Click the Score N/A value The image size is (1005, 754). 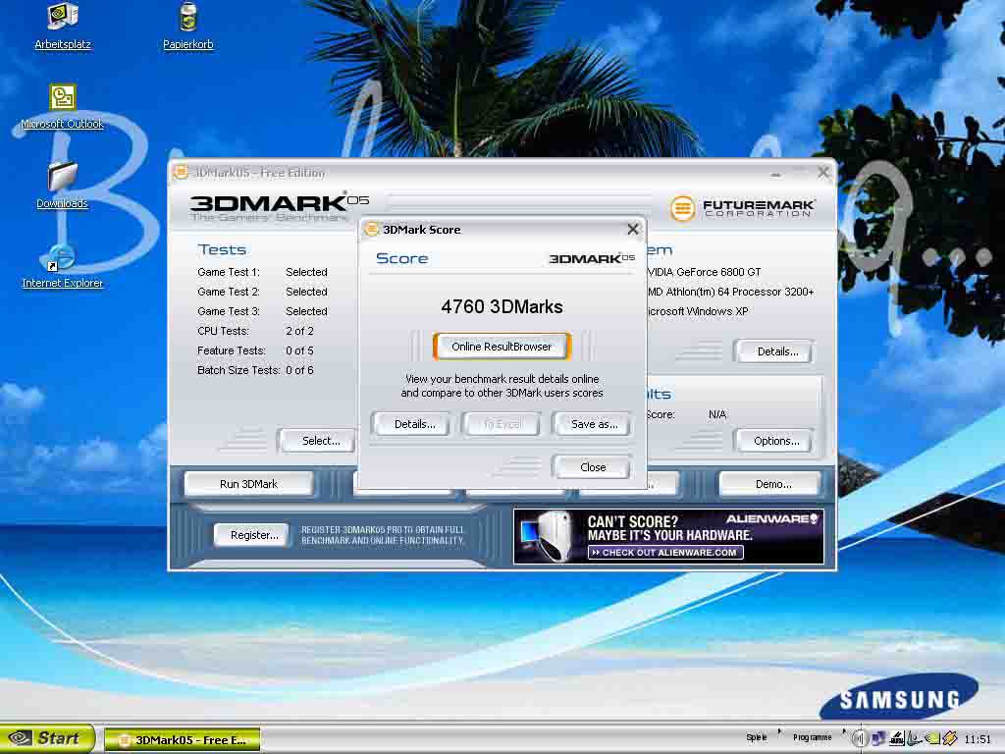click(717, 414)
